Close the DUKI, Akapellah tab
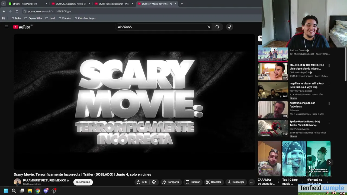 [x=89, y=4]
